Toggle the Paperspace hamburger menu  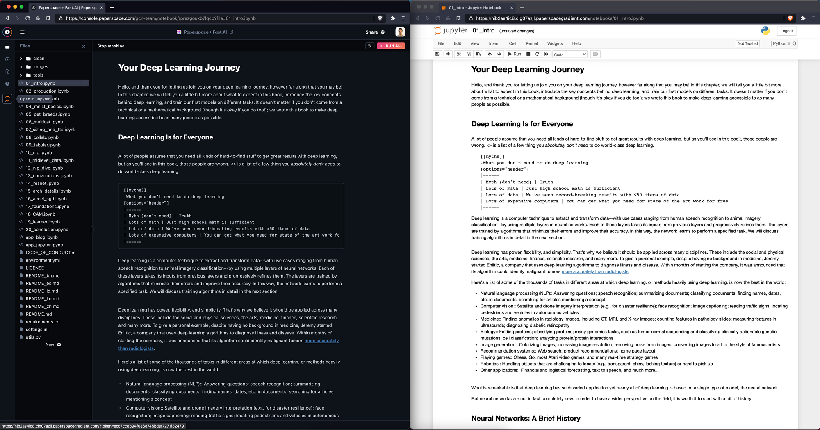pos(23,32)
